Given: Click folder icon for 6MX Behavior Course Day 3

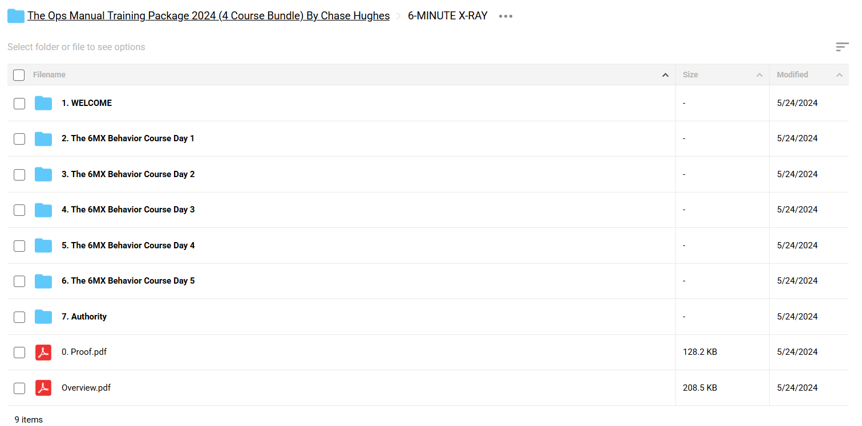Looking at the screenshot, I should (43, 210).
